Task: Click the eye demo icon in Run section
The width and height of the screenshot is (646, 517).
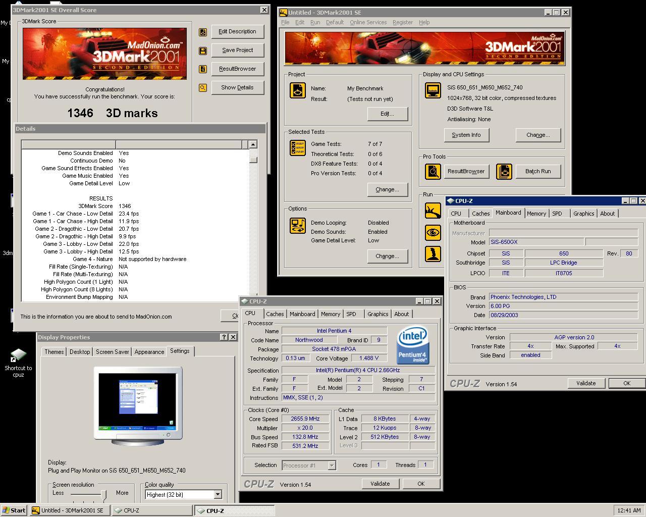Action: click(x=433, y=232)
